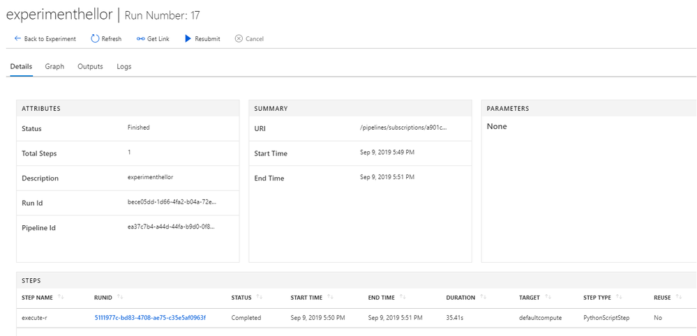This screenshot has width=697, height=336.
Task: Click step start time Sep 9, 2019 5:50 PM
Action: point(318,318)
